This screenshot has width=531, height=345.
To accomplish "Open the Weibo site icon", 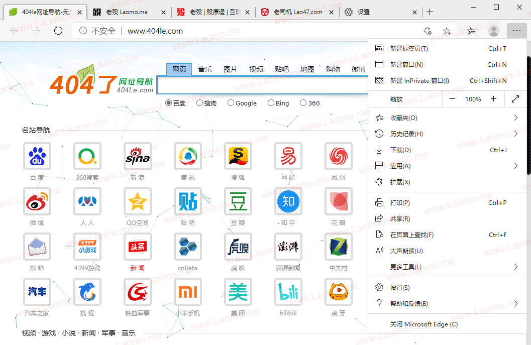I will 37,201.
